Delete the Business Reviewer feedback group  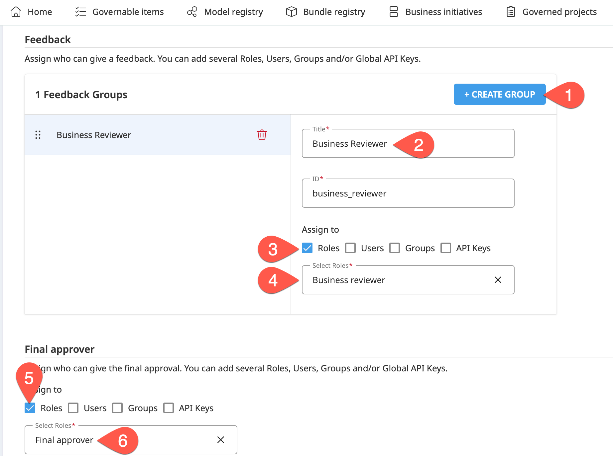[262, 135]
